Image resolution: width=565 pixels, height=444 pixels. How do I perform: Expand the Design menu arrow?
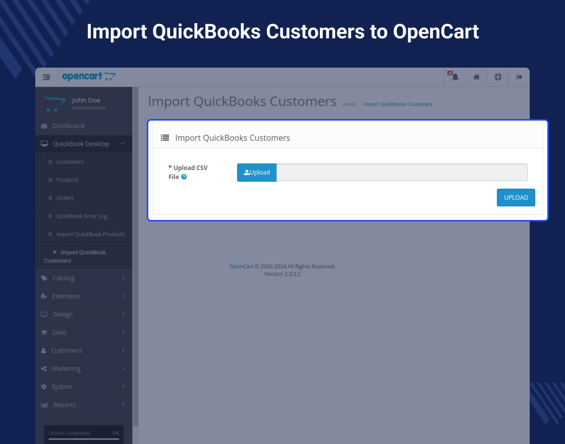[123, 314]
